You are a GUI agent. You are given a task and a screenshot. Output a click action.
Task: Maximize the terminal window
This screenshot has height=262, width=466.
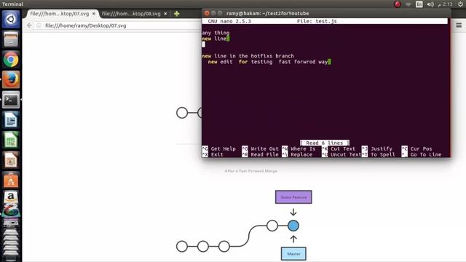[x=220, y=13]
